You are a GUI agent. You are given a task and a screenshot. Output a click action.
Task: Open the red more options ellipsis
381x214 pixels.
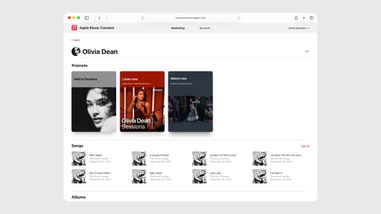307,52
